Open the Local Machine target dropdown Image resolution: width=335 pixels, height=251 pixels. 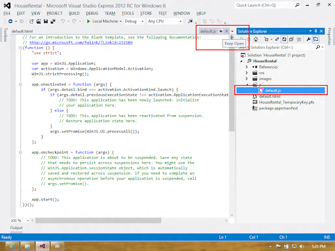click(121, 21)
